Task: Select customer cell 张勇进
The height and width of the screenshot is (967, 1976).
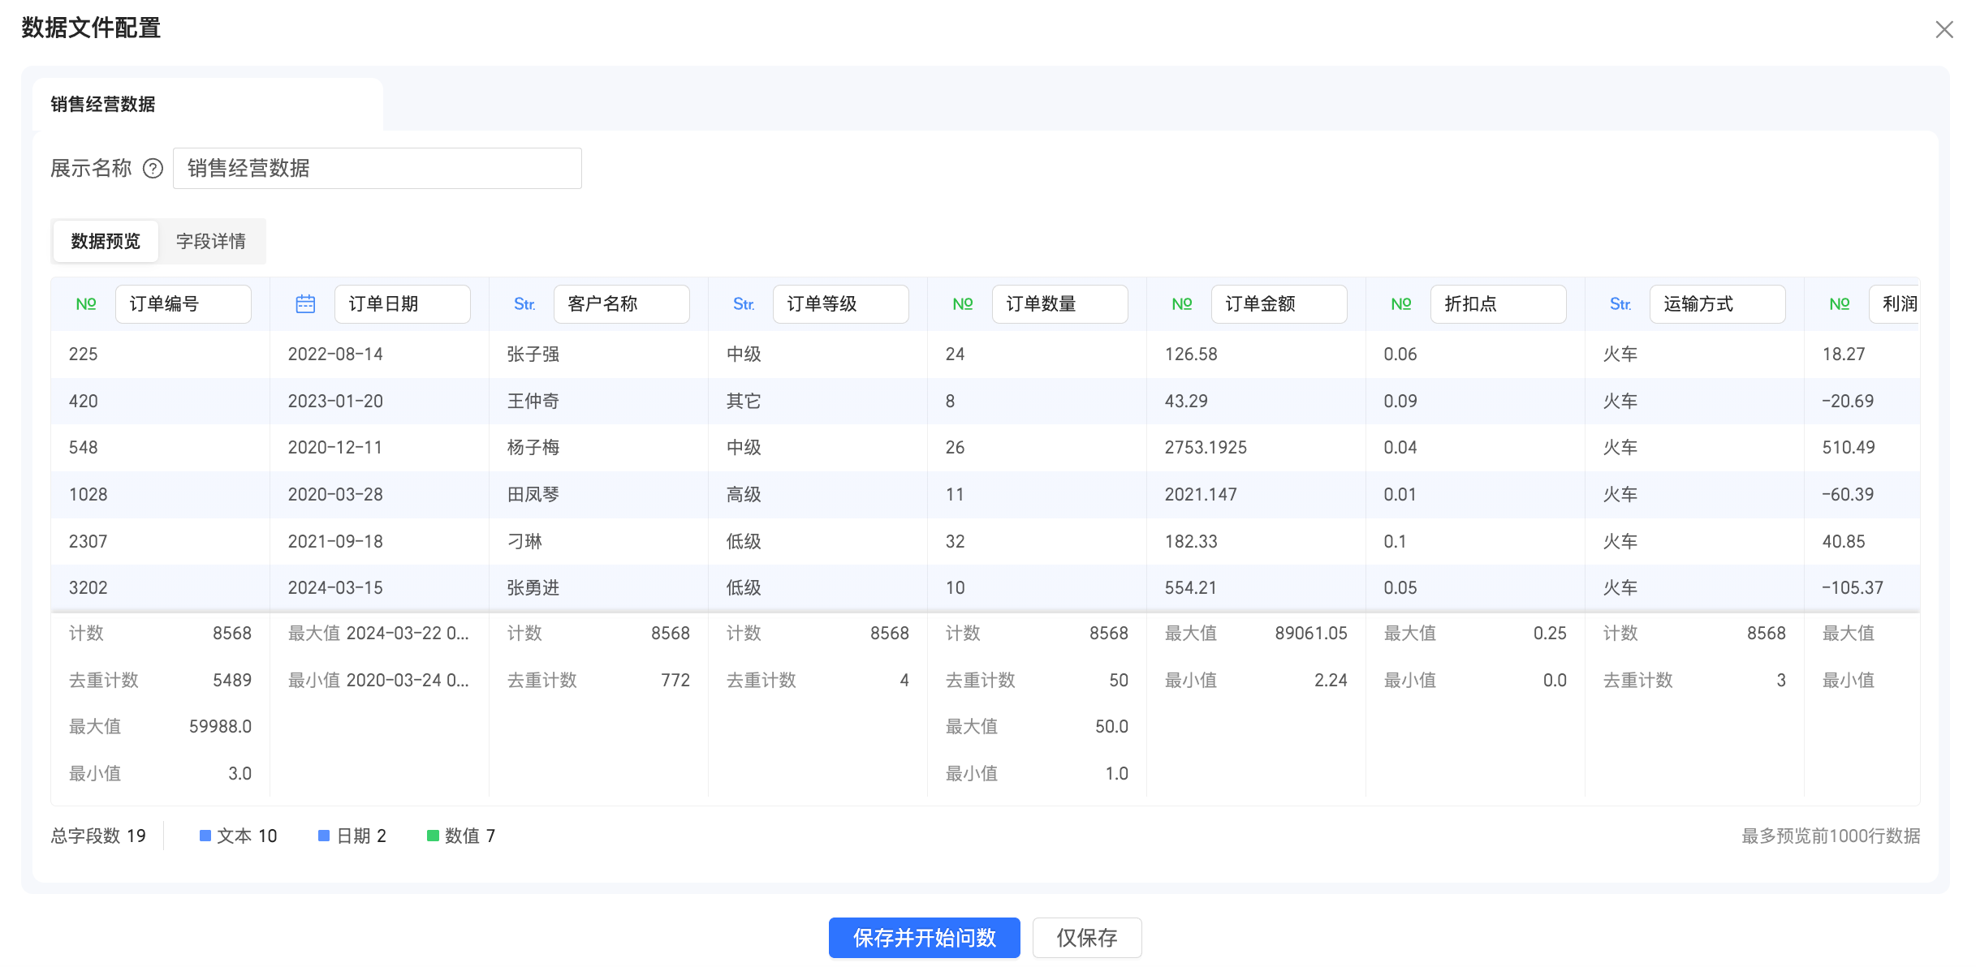Action: click(x=598, y=588)
